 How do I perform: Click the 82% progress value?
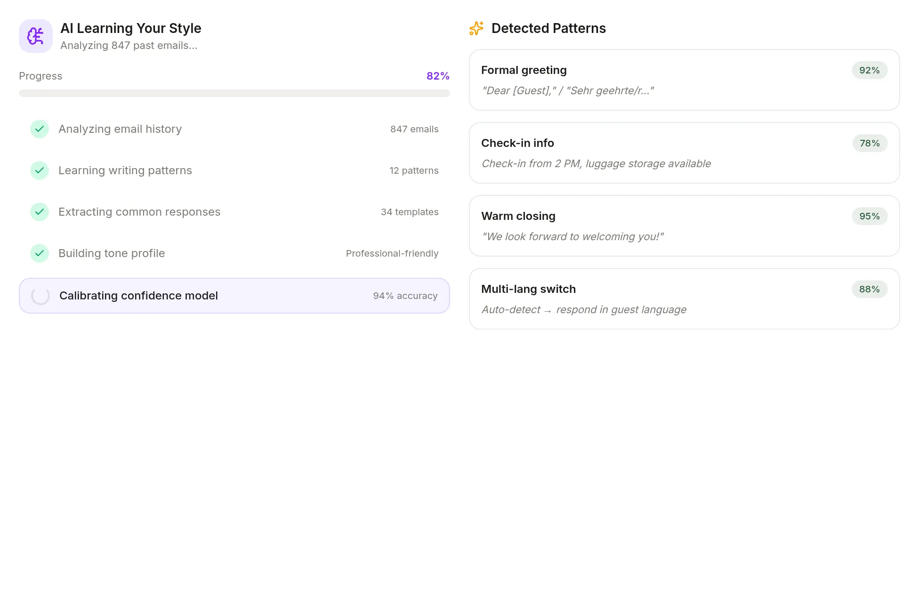click(x=438, y=76)
